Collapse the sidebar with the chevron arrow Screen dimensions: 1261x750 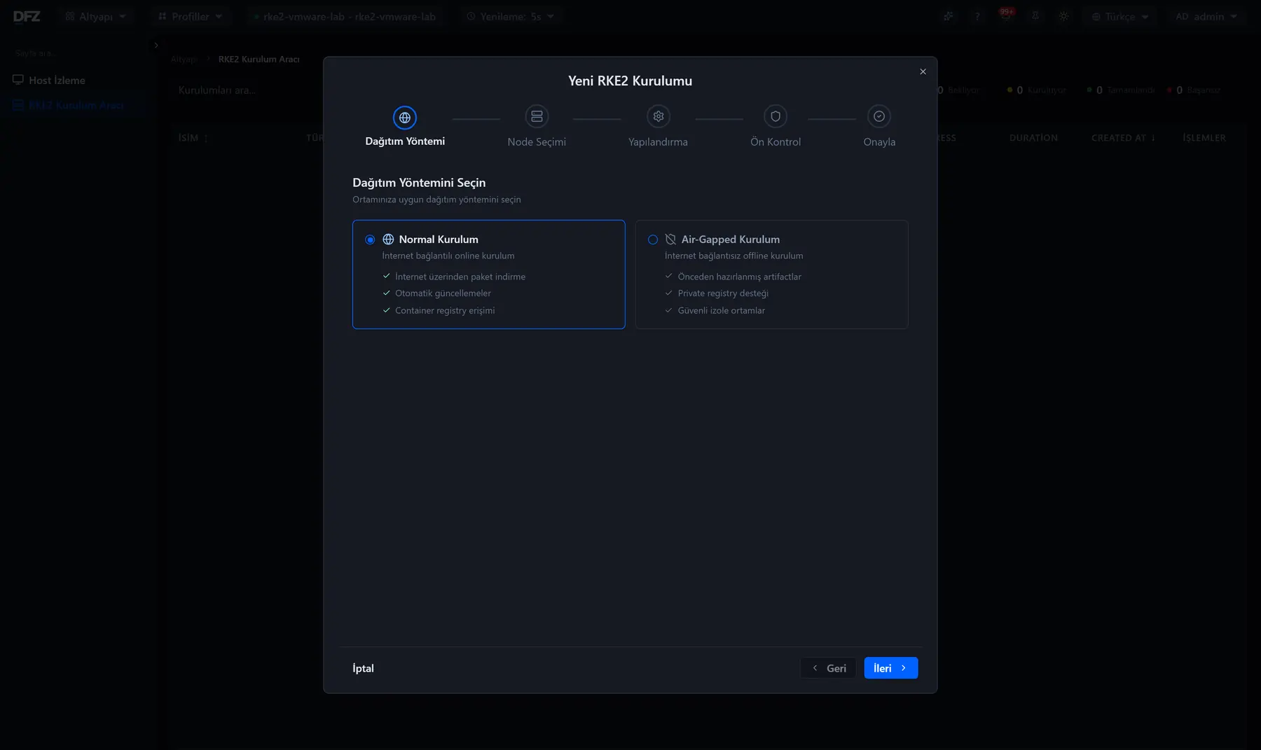point(156,45)
